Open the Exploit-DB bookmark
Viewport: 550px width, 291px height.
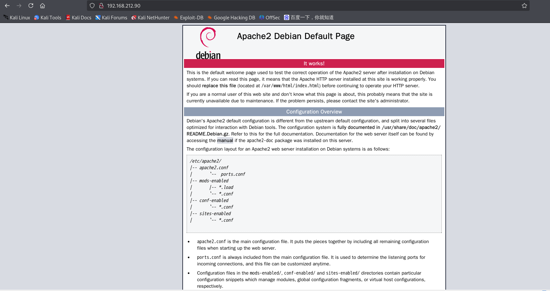pos(188,17)
